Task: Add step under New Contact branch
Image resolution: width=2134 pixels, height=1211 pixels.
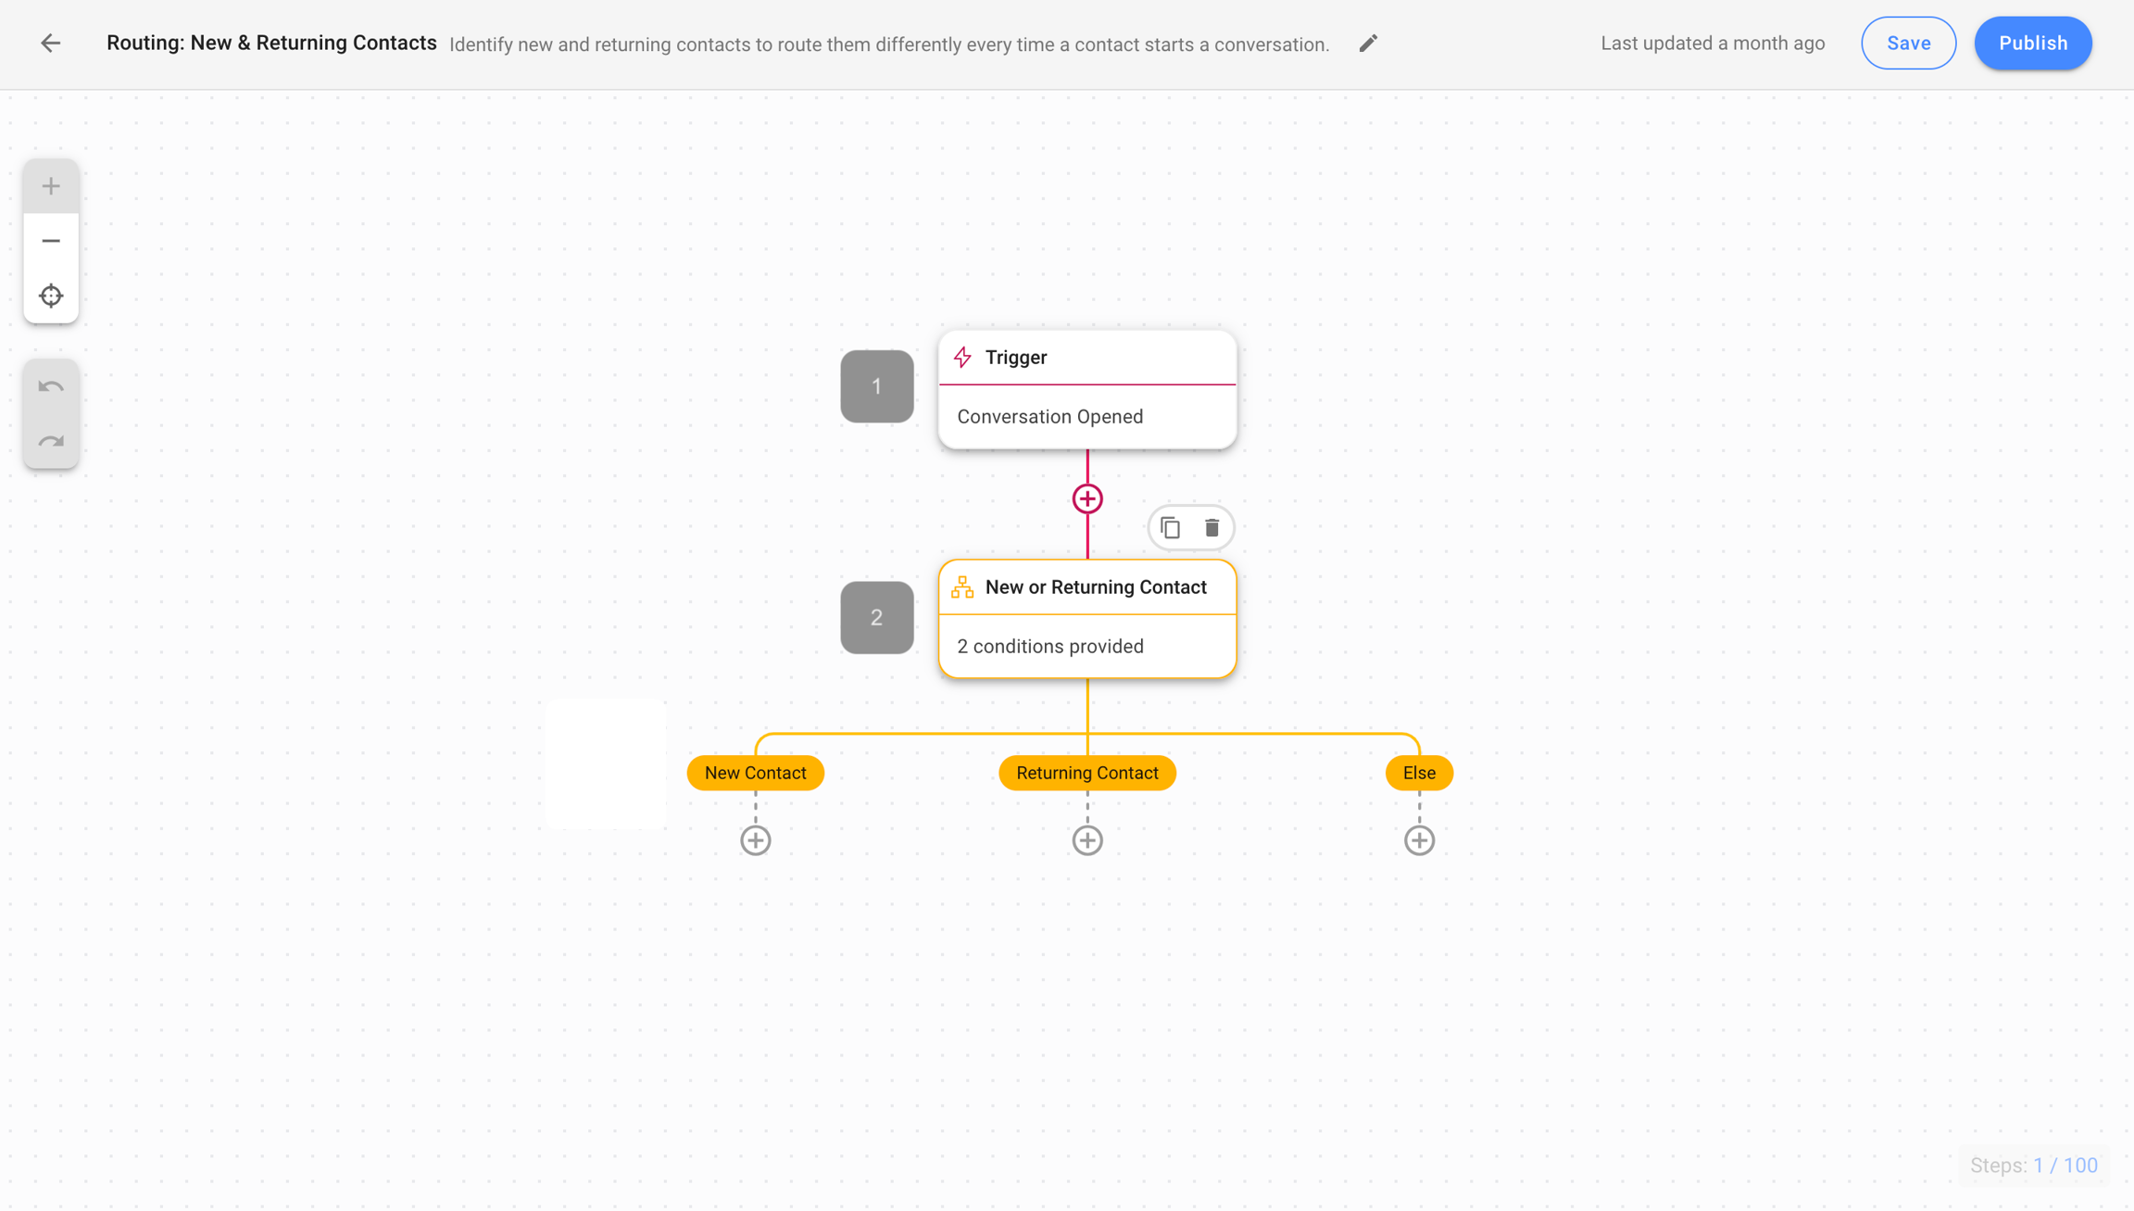Action: click(755, 840)
